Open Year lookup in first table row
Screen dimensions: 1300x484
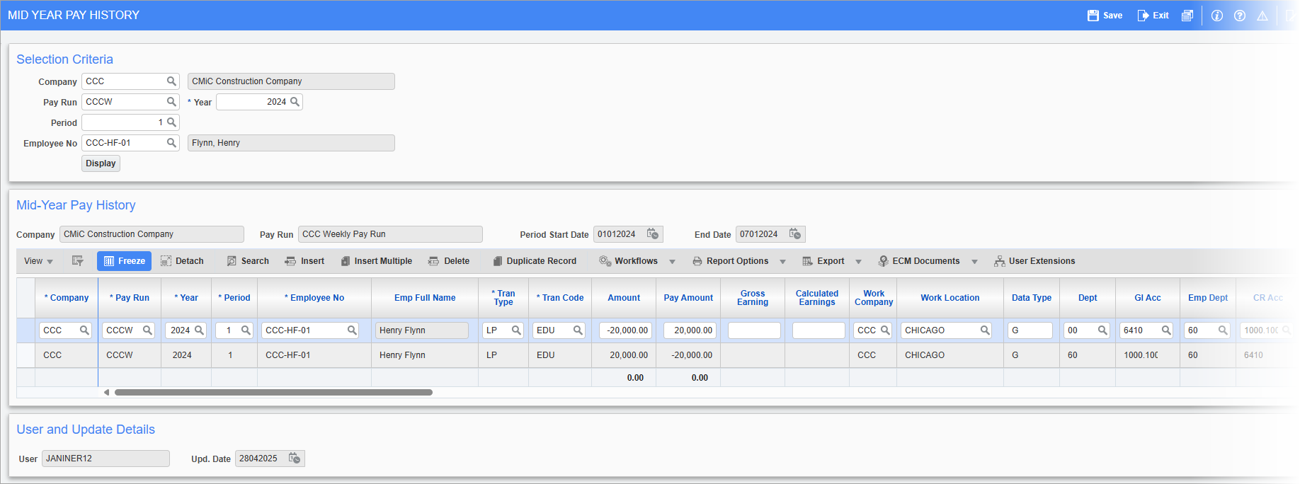click(x=199, y=330)
